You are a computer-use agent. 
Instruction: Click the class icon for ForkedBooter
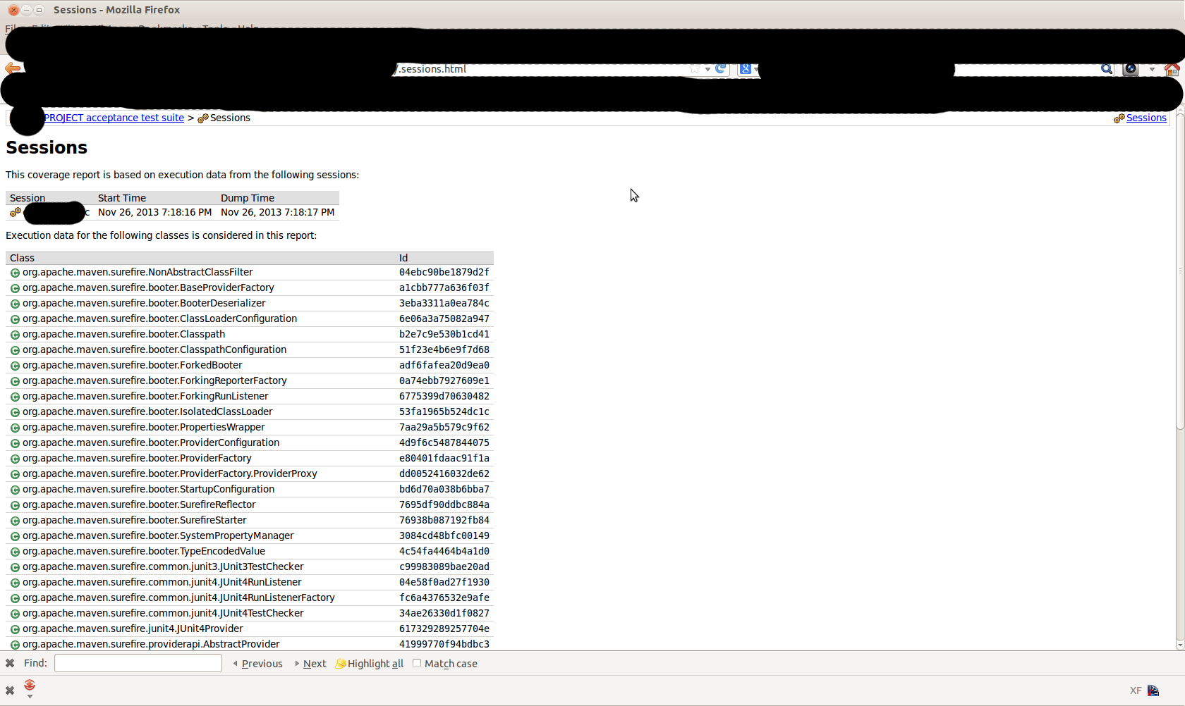[15, 366]
